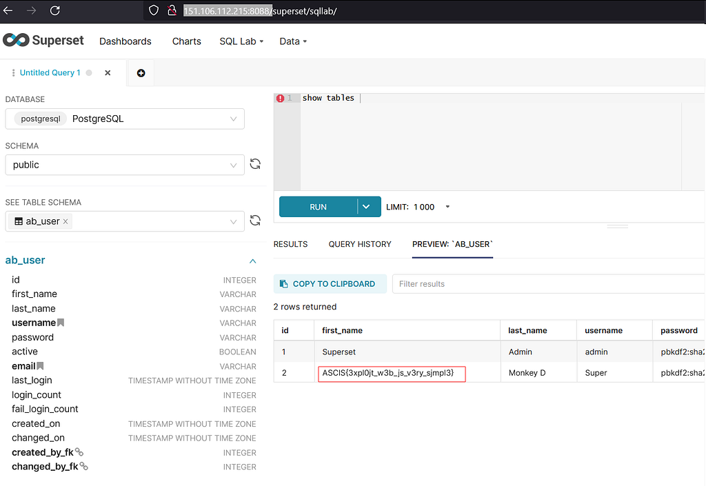706x486 pixels.
Task: Click the browser forward arrow
Action: point(32,10)
